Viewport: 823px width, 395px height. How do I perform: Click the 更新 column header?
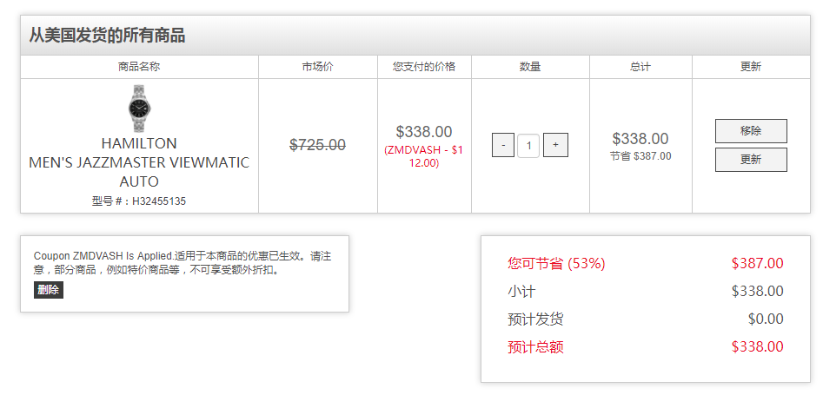coord(751,67)
